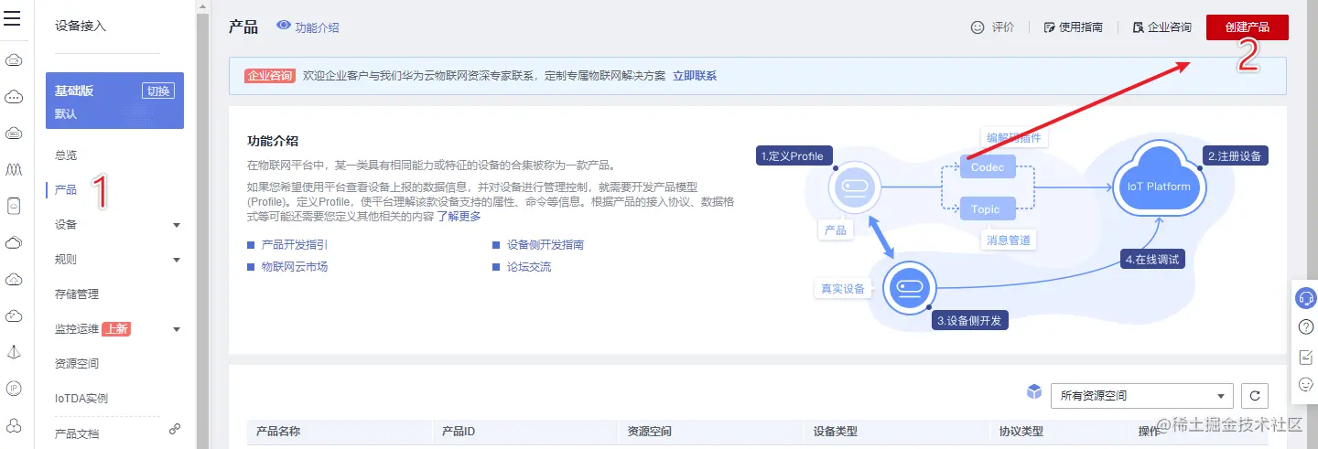Click the IoT Platform cloud in diagram
The height and width of the screenshot is (449, 1318).
click(x=1159, y=182)
